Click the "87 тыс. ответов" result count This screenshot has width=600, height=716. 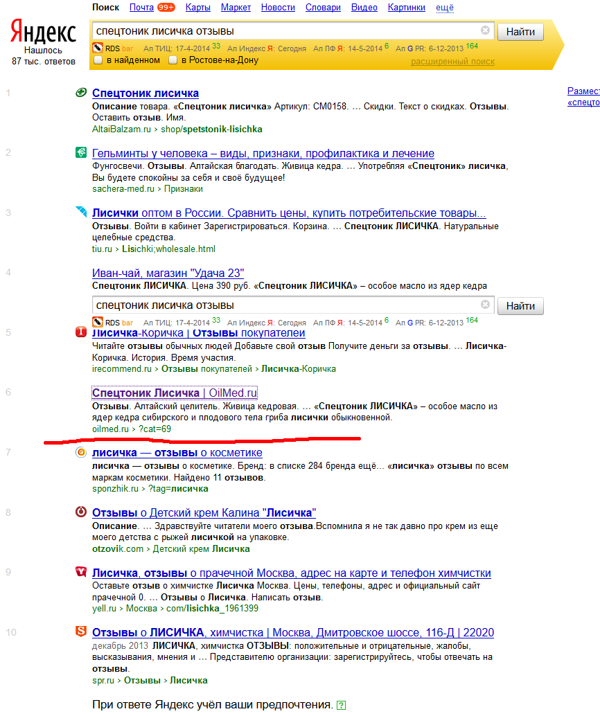tap(44, 61)
